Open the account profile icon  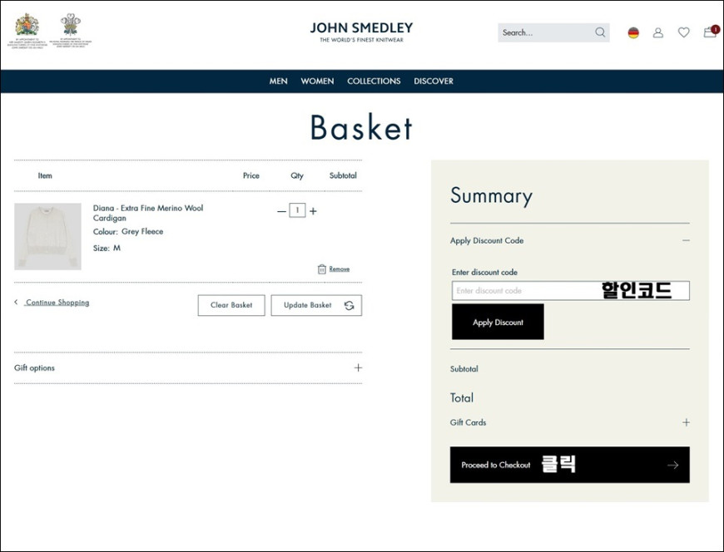pos(658,32)
